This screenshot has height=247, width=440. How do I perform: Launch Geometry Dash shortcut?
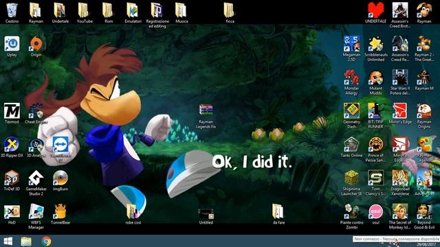pos(351,111)
